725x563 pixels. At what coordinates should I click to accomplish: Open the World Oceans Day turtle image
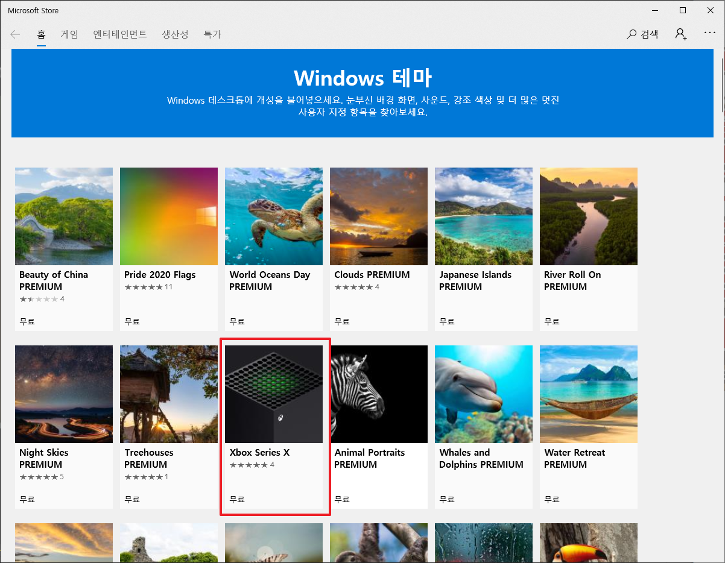(274, 216)
